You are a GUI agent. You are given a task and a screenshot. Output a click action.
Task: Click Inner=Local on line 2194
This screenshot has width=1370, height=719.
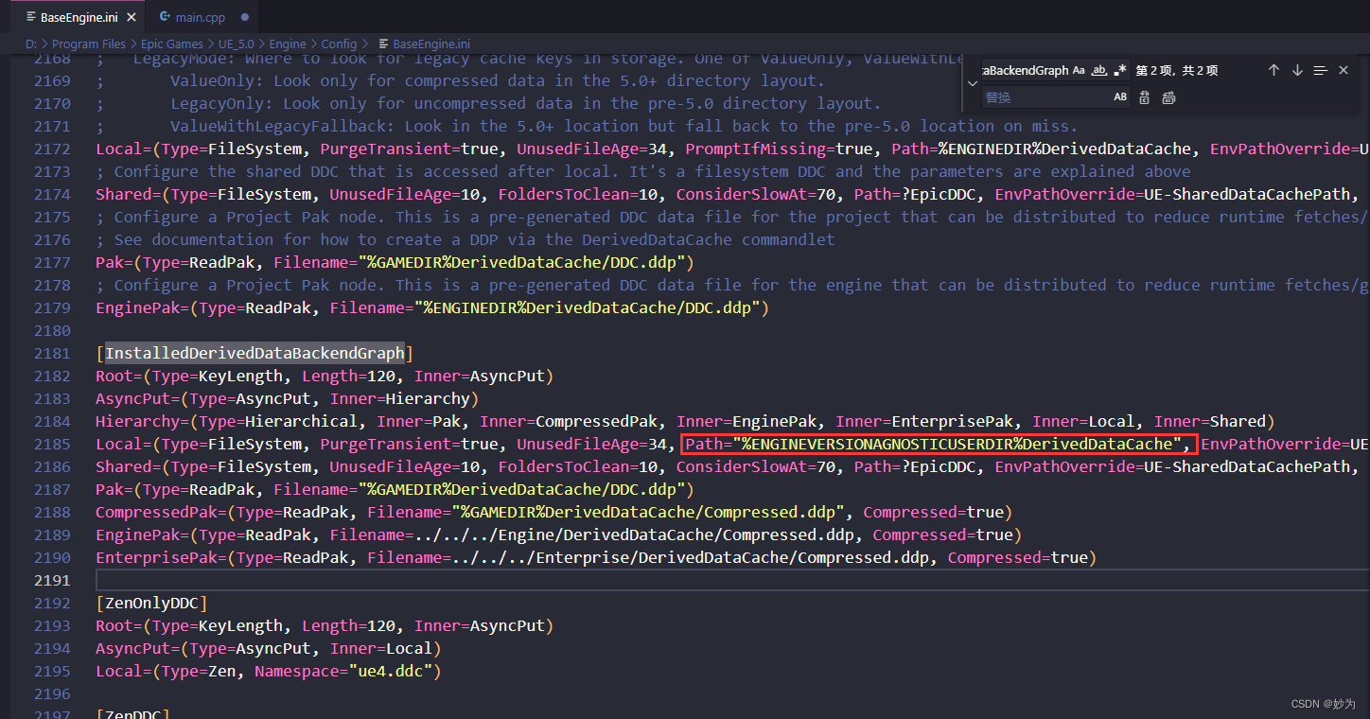(380, 648)
